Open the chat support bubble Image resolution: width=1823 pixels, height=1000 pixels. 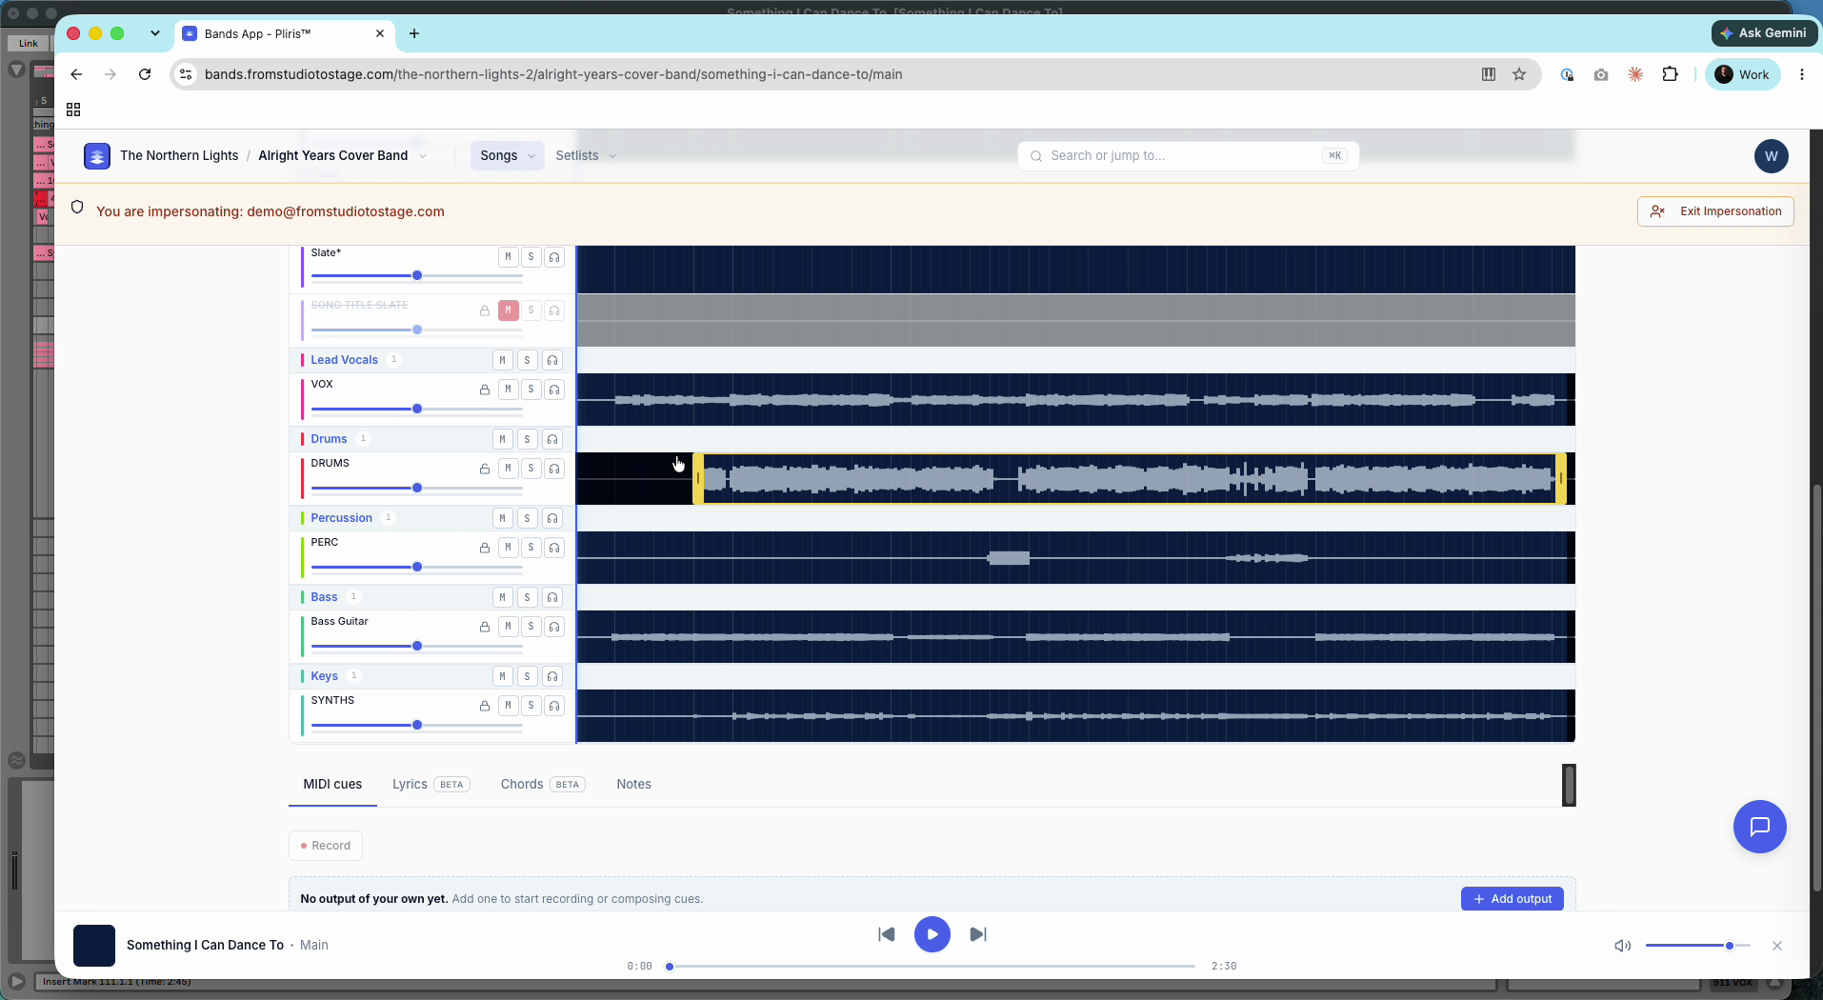click(1759, 827)
